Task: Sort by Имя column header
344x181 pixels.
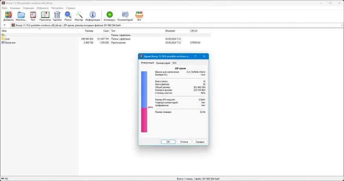Action: tap(40, 31)
